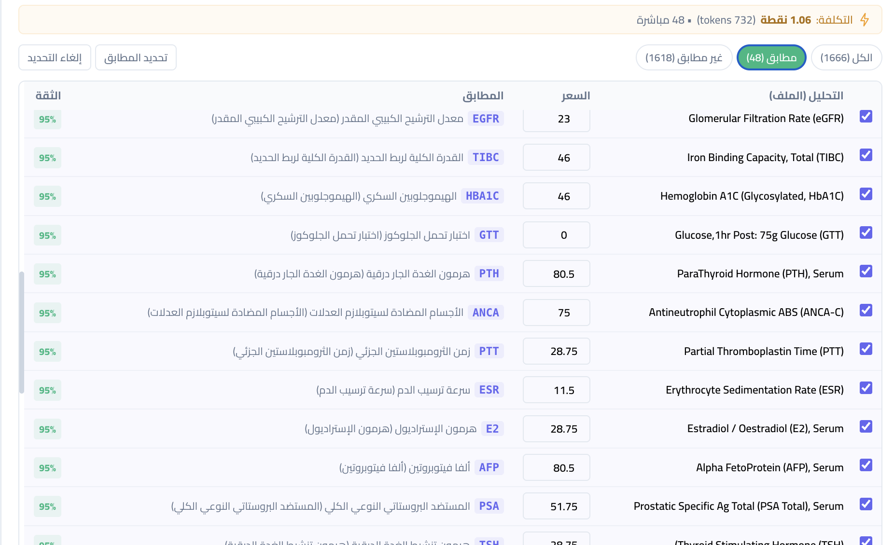Deselect the Hemoglobin A1C row checkbox
The height and width of the screenshot is (545, 894).
click(x=866, y=194)
